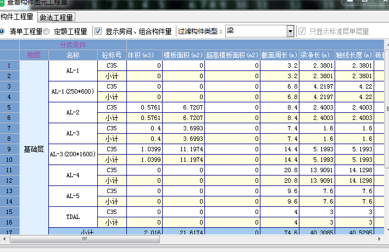The image size is (389, 252).
Task: Click the 梁净长(m) column header
Action: point(317,55)
